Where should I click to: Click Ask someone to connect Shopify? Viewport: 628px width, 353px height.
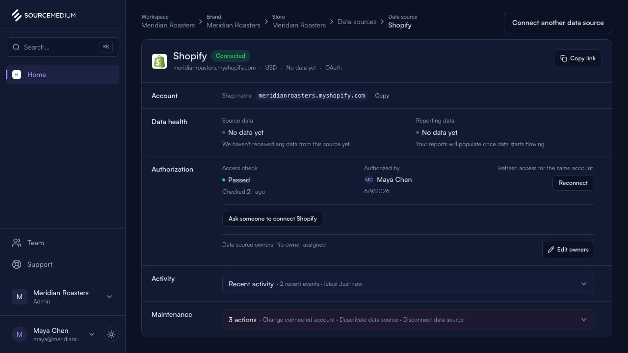click(273, 219)
